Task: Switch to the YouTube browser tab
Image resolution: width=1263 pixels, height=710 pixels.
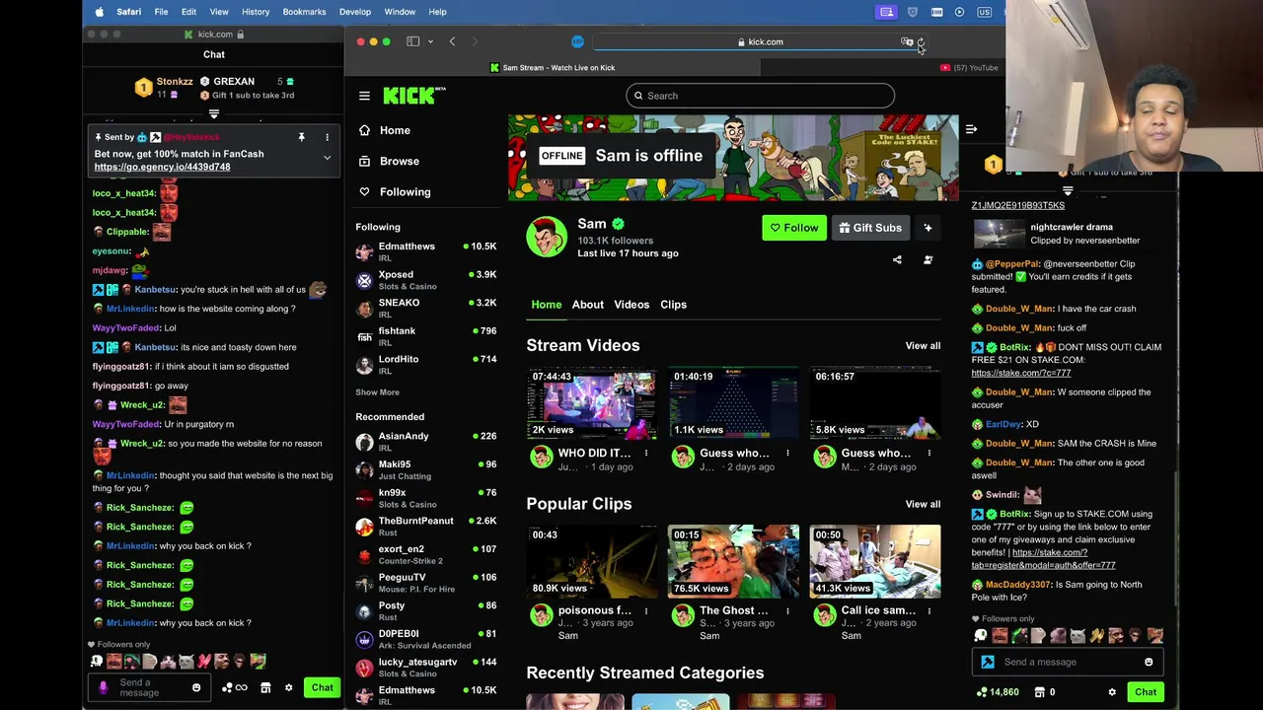Action: point(969,68)
